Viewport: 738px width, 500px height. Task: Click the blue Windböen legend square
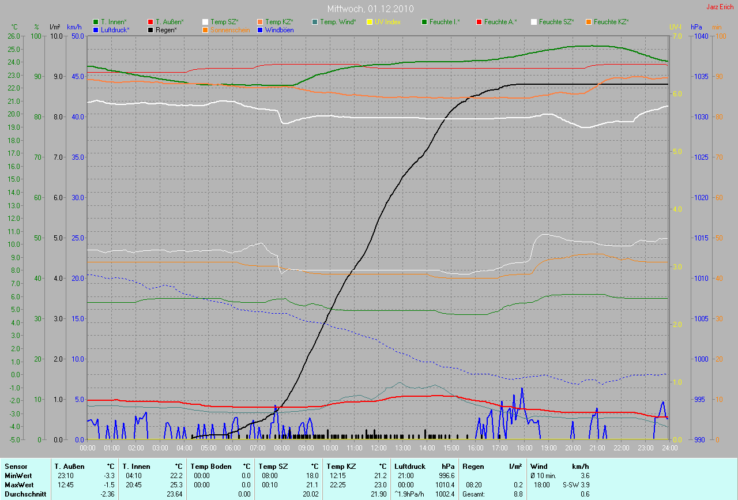coord(260,29)
